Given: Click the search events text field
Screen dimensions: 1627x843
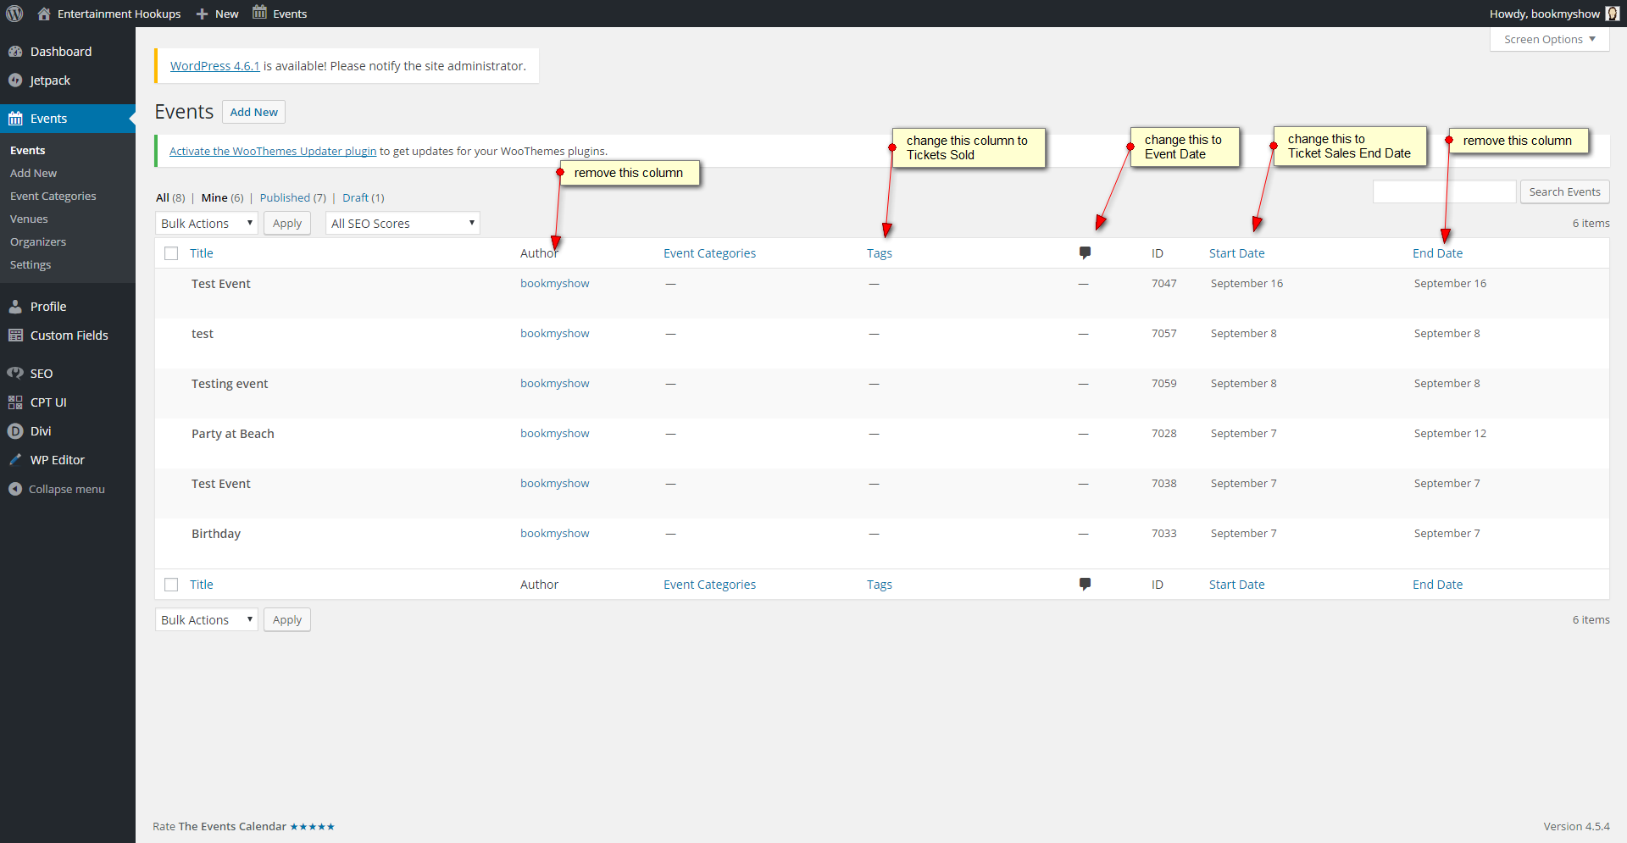Looking at the screenshot, I should pyautogui.click(x=1444, y=192).
